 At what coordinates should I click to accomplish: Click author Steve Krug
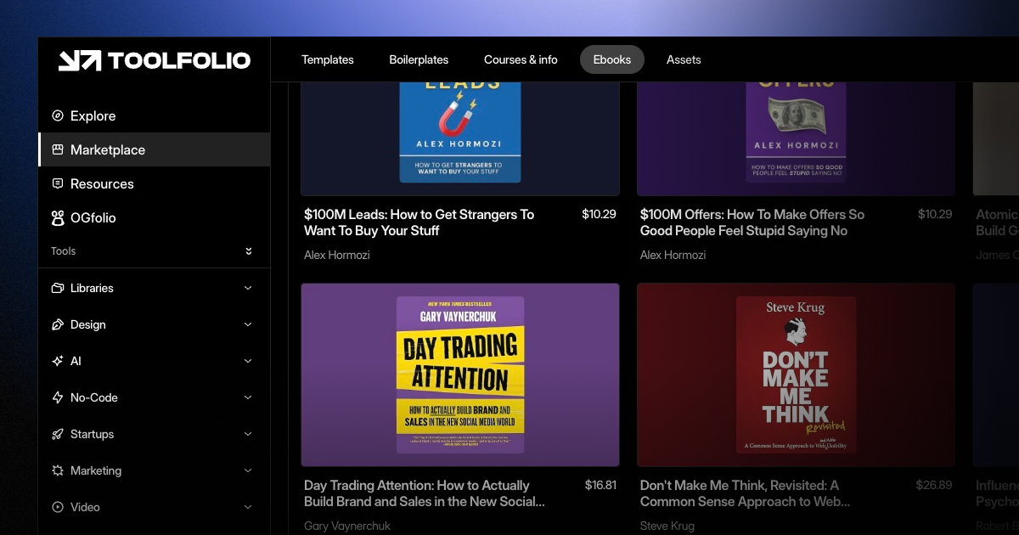667,526
